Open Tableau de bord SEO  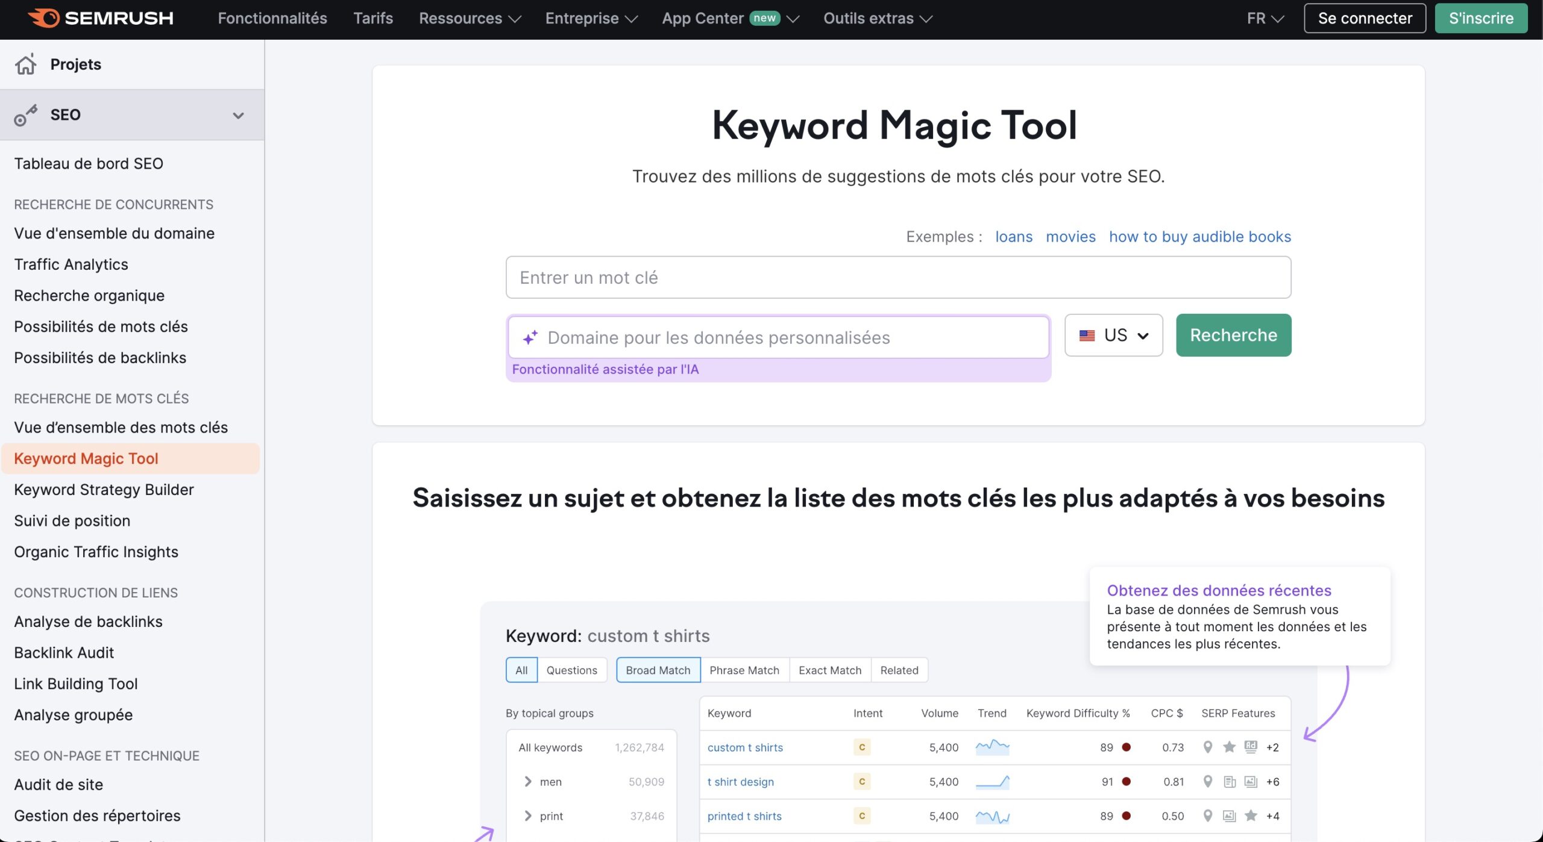[x=89, y=164]
